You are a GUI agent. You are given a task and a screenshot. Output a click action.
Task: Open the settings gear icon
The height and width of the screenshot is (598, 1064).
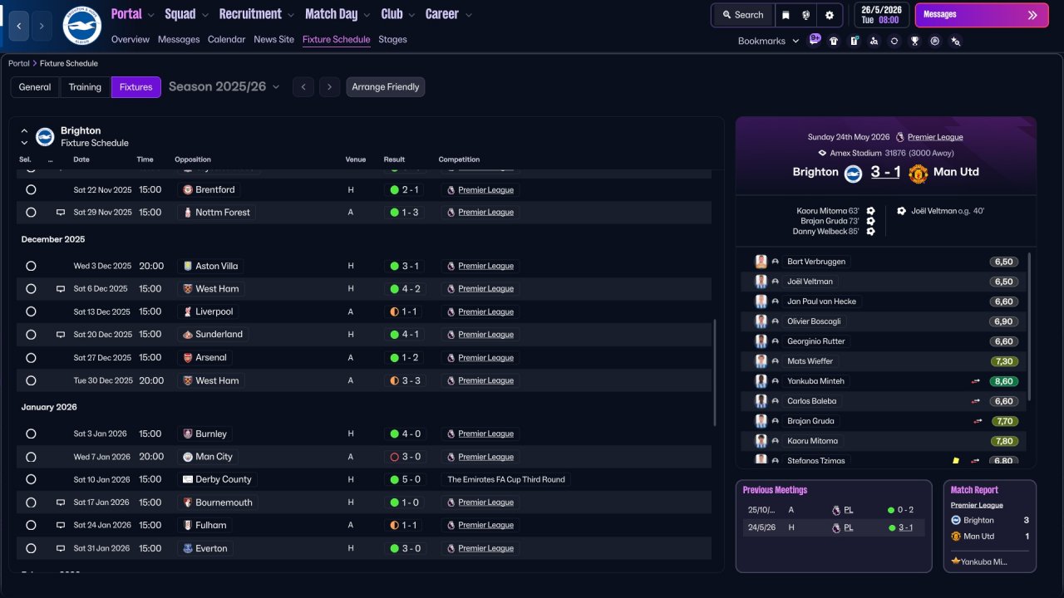[830, 15]
